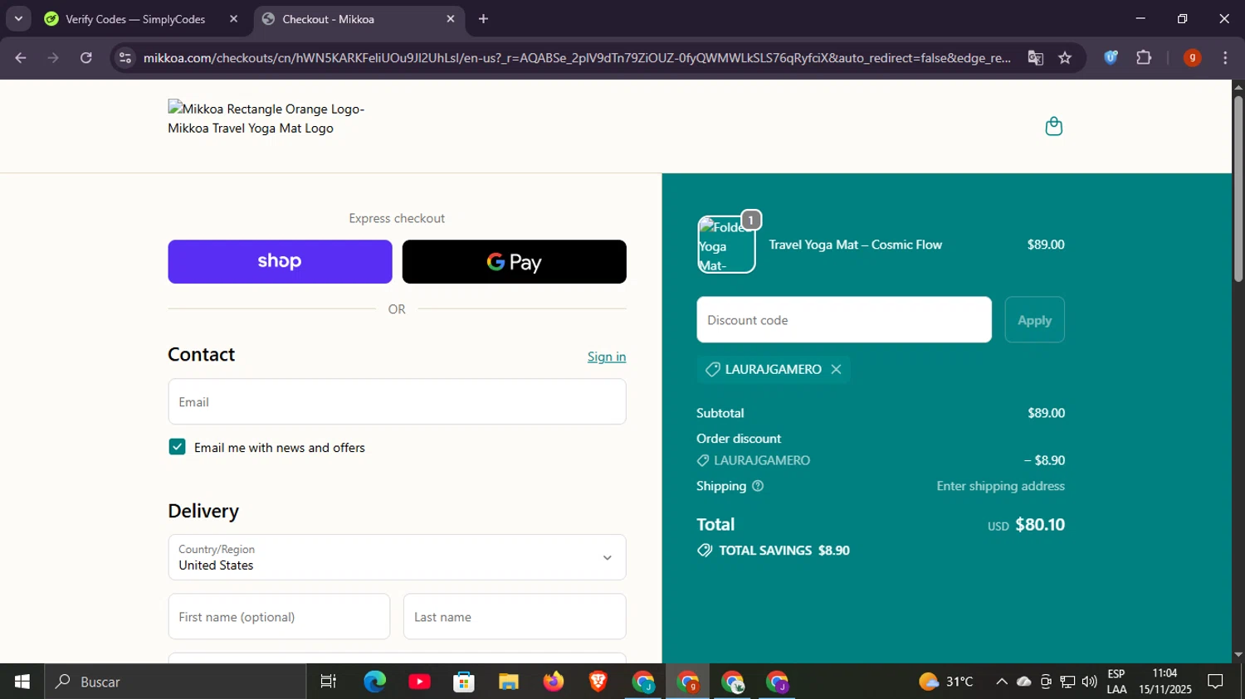
Task: Open the weather widget showing 31°C
Action: [x=946, y=682]
